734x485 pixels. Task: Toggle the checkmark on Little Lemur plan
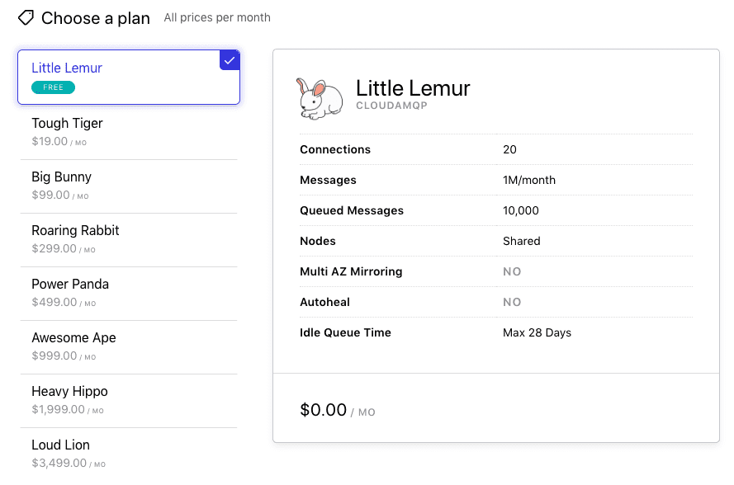point(230,60)
